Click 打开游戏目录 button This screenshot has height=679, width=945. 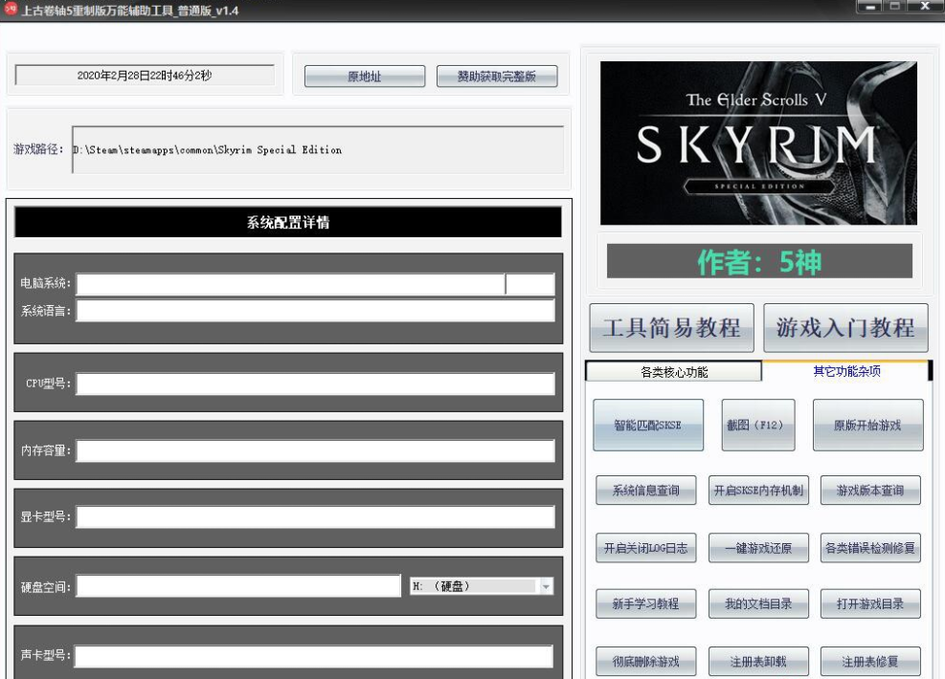tap(870, 603)
